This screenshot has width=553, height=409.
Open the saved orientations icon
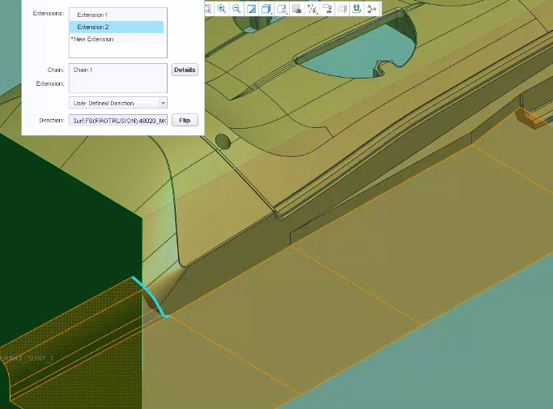[x=282, y=8]
